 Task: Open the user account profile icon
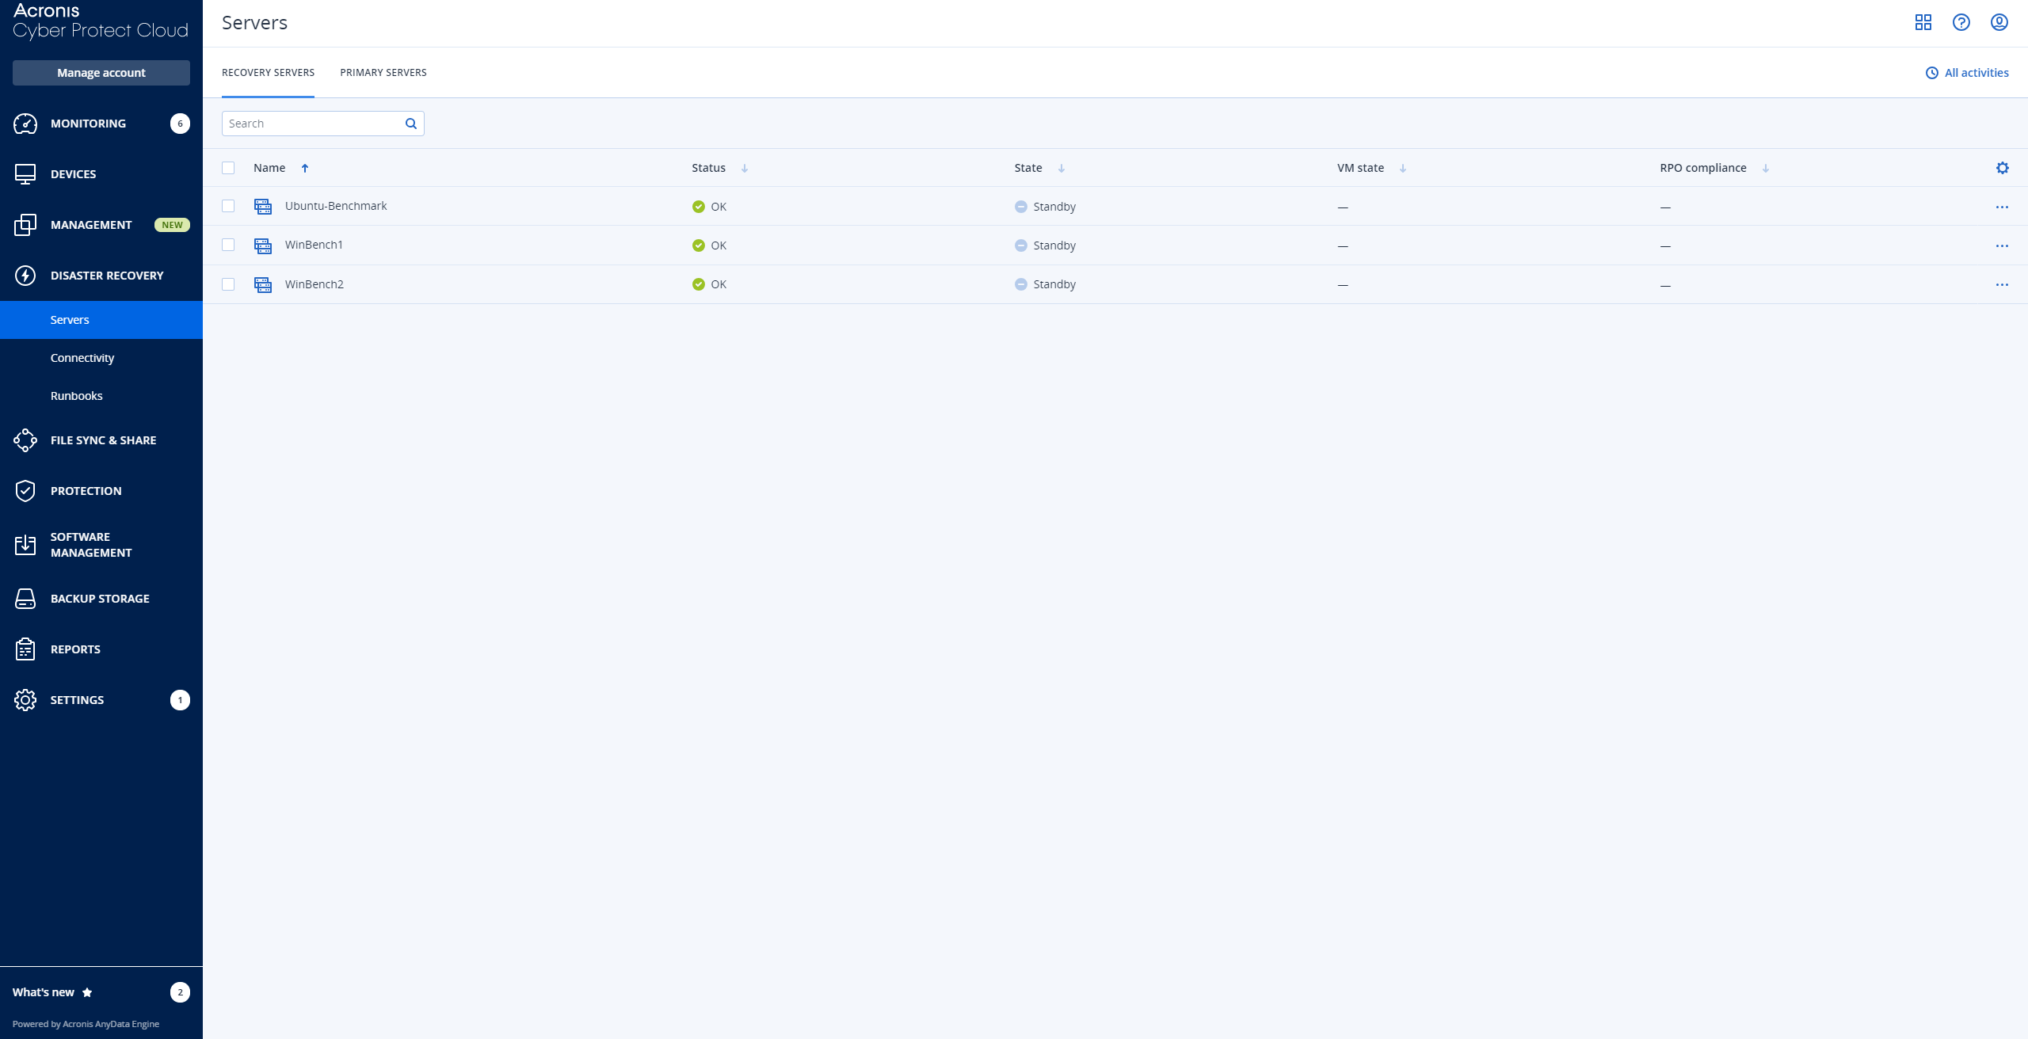tap(1999, 22)
